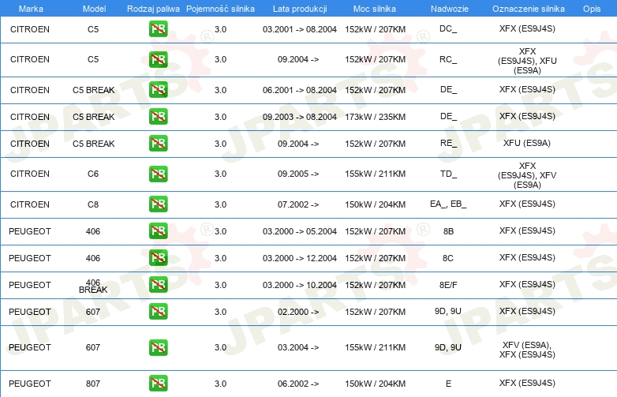Select the 02.2000 -> date cell
This screenshot has width=617, height=397.
coord(298,312)
